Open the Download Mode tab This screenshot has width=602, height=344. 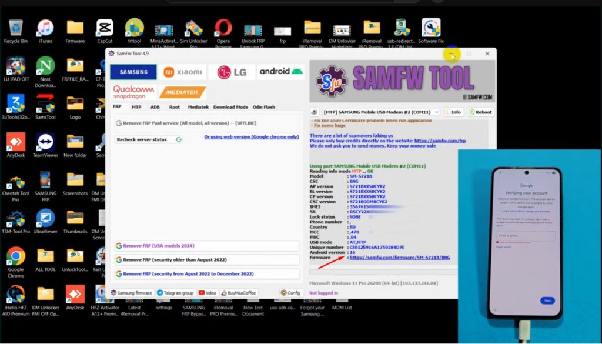tap(230, 107)
